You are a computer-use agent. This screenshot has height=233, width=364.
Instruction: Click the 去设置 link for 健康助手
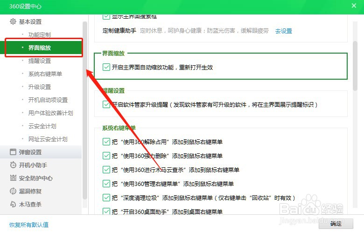(x=283, y=31)
